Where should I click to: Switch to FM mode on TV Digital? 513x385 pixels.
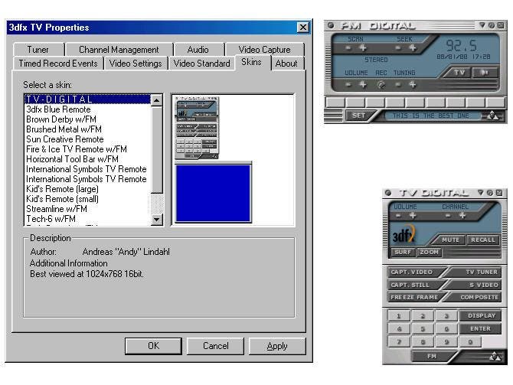pos(431,356)
